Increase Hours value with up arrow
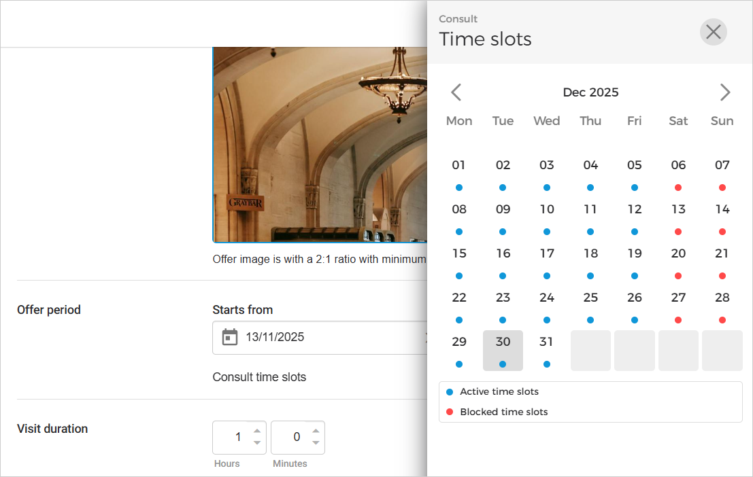The image size is (753, 477). [257, 431]
